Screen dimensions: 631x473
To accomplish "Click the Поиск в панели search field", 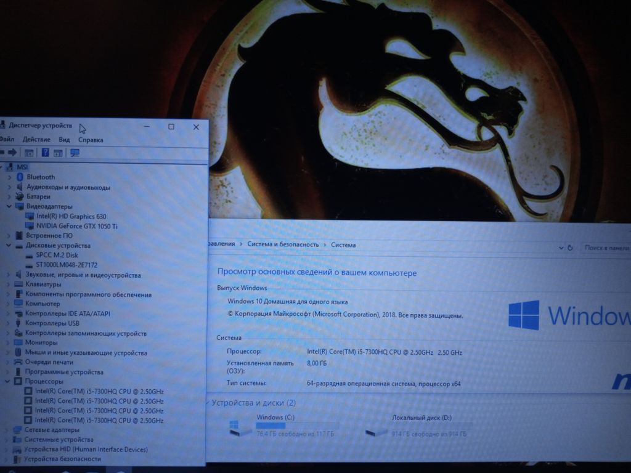I will click(x=606, y=248).
